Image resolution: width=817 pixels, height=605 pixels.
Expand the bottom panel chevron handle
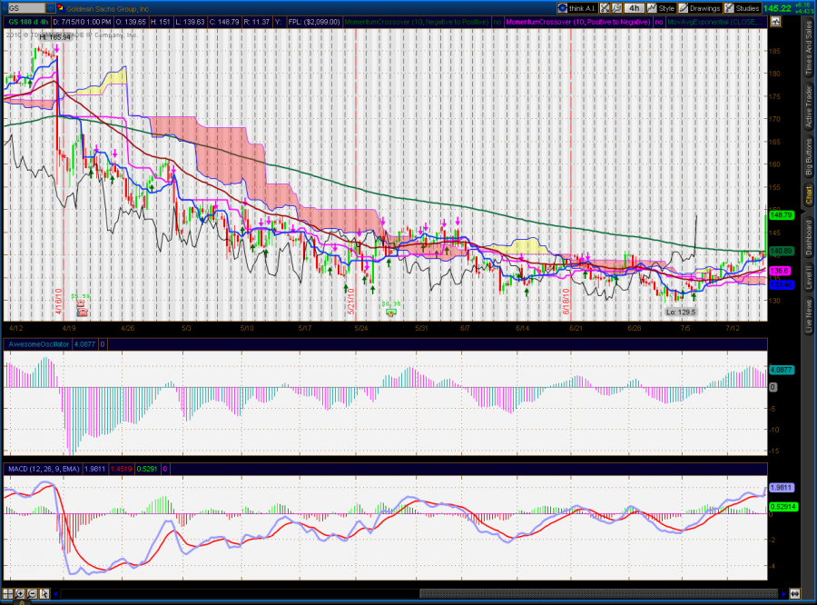(x=23, y=602)
